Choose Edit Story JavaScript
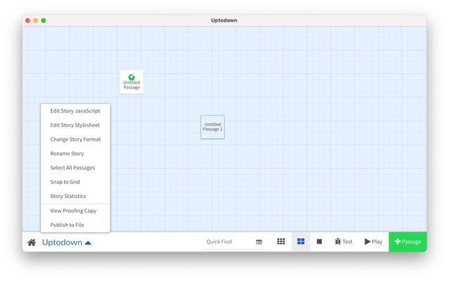 tap(75, 111)
